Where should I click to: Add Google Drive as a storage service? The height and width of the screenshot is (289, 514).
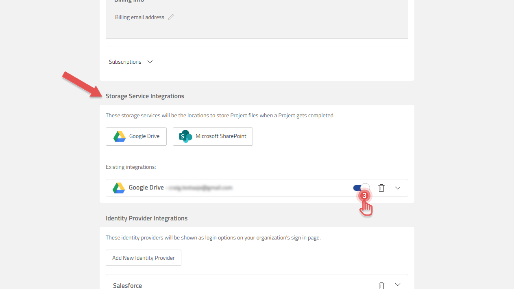point(136,136)
